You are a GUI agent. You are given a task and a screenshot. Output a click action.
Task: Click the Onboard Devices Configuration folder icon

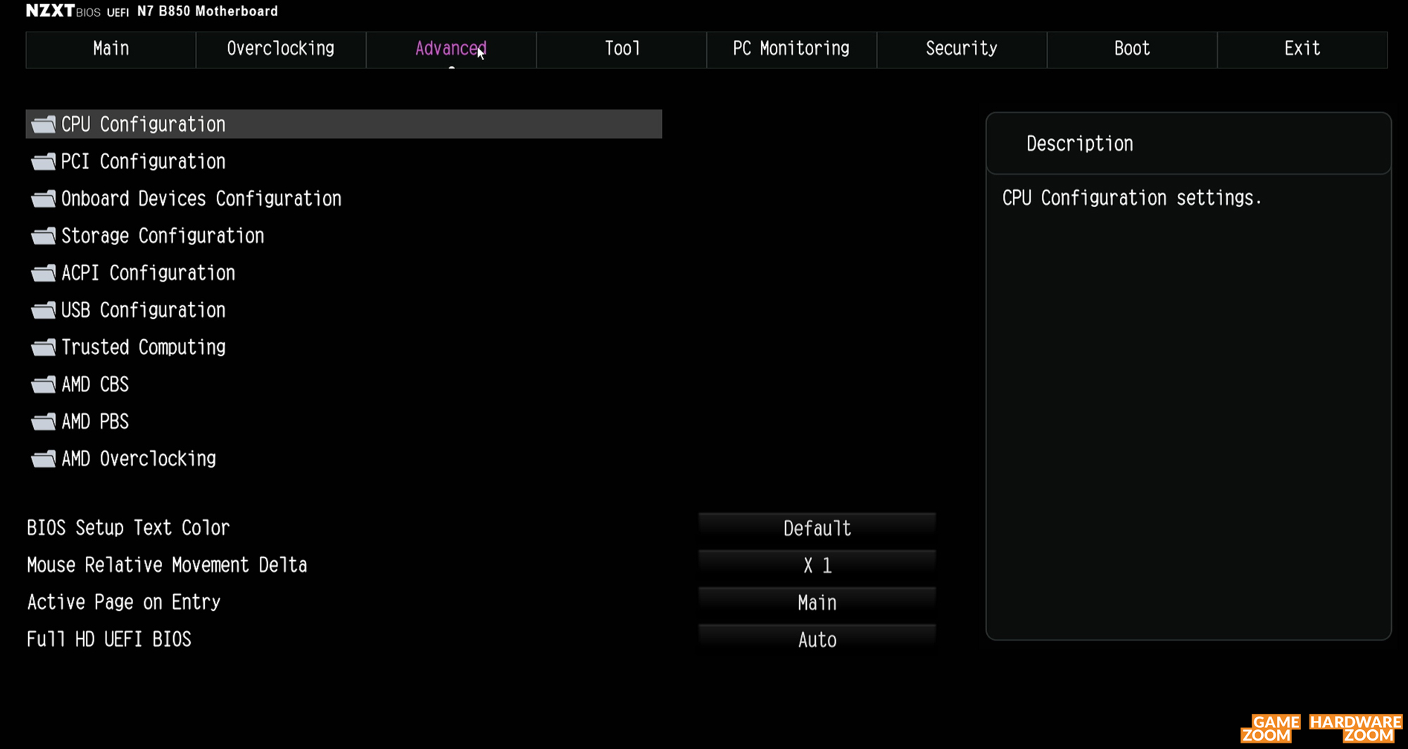(44, 199)
